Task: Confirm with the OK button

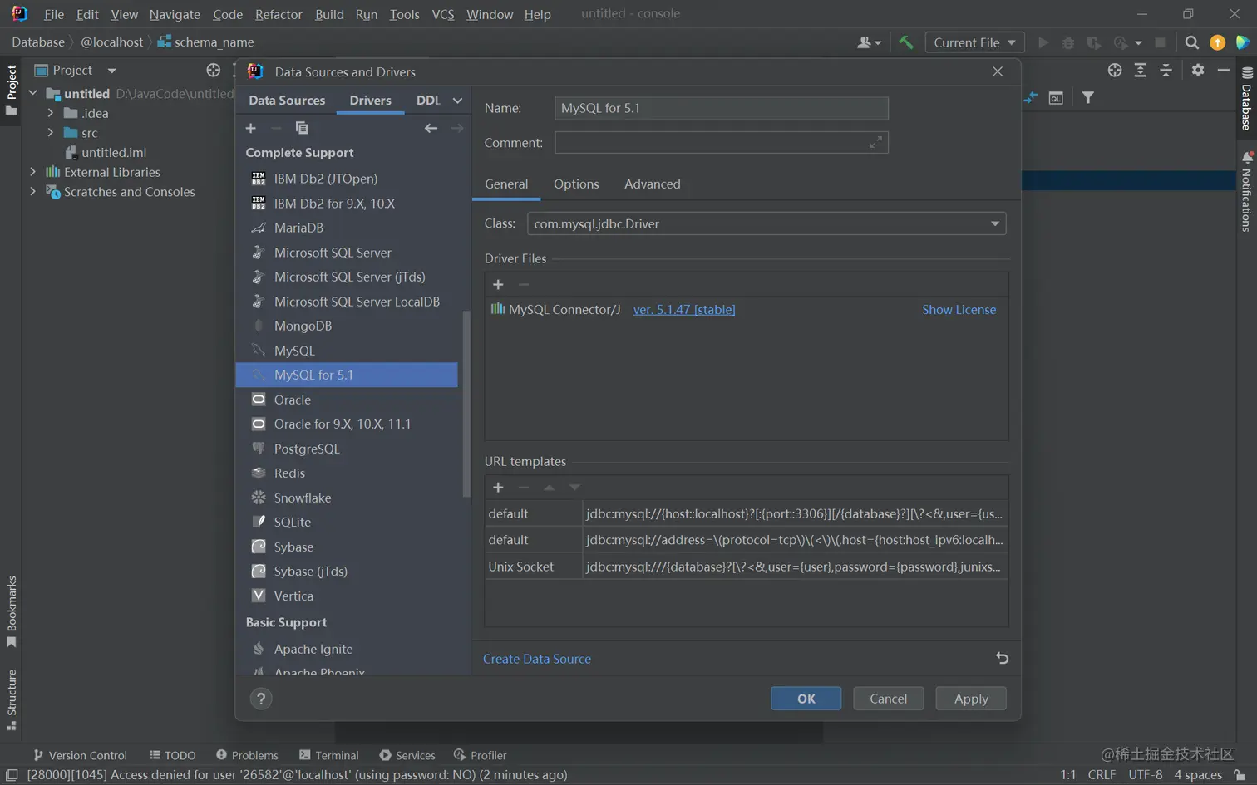Action: click(806, 699)
